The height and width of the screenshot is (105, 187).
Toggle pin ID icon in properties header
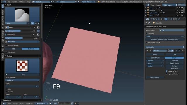(146, 23)
